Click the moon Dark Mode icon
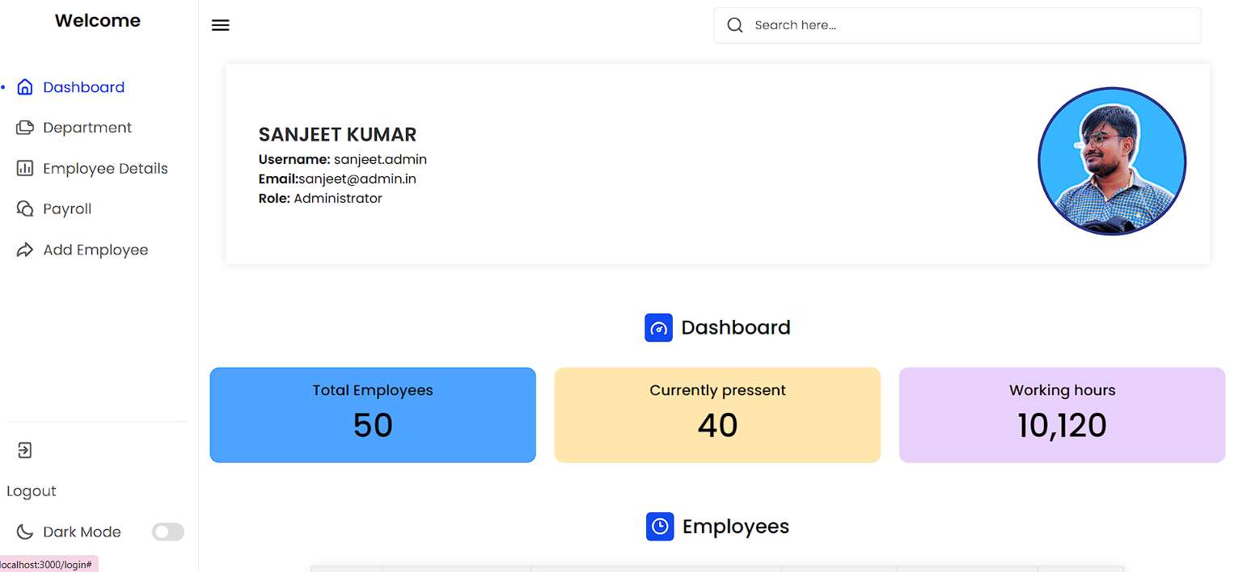 click(x=25, y=532)
